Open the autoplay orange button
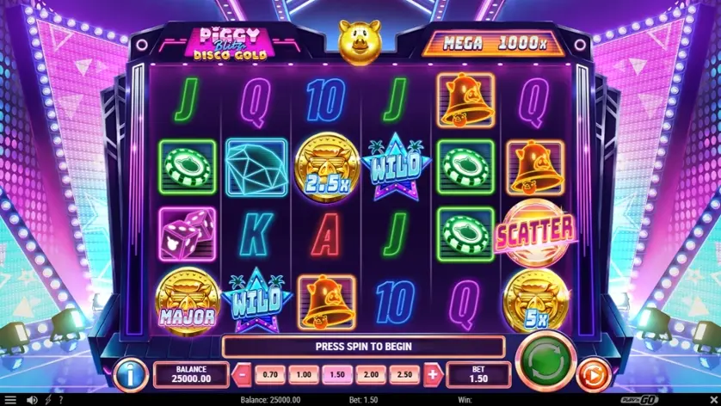The height and width of the screenshot is (406, 721). tap(594, 375)
